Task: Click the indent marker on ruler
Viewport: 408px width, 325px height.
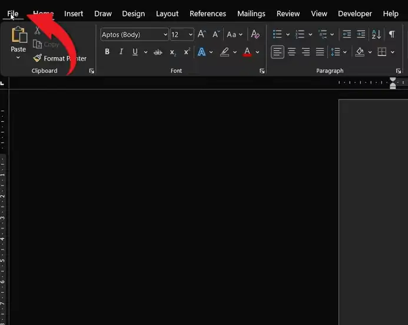Action: [393, 83]
